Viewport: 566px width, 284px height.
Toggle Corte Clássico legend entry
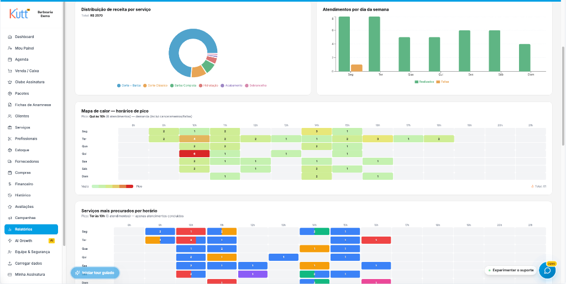click(x=155, y=85)
